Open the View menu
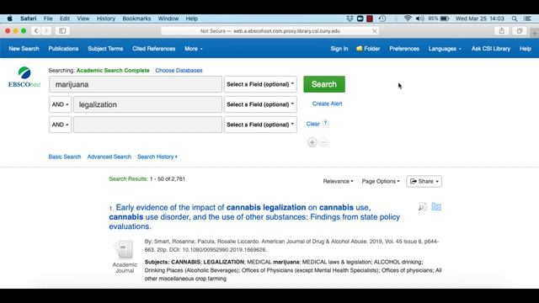The height and width of the screenshot is (303, 539). (83, 19)
